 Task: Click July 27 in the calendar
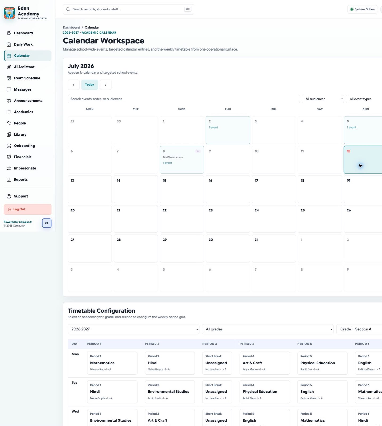90,248
